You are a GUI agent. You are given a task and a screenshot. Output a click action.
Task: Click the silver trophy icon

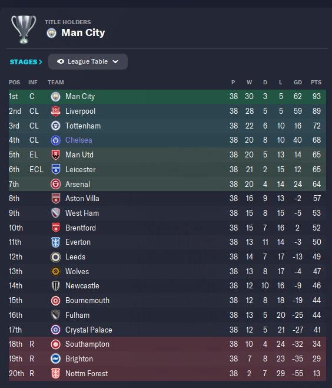click(24, 29)
